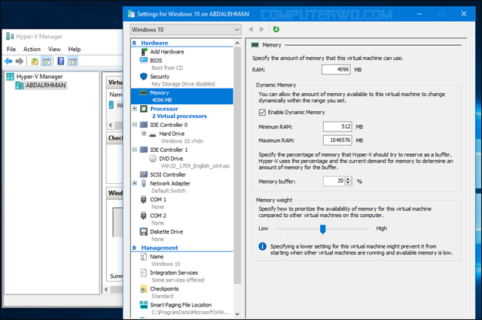Click 'Boot from CD' under BIOS
Image resolution: width=482 pixels, height=320 pixels.
(x=167, y=68)
